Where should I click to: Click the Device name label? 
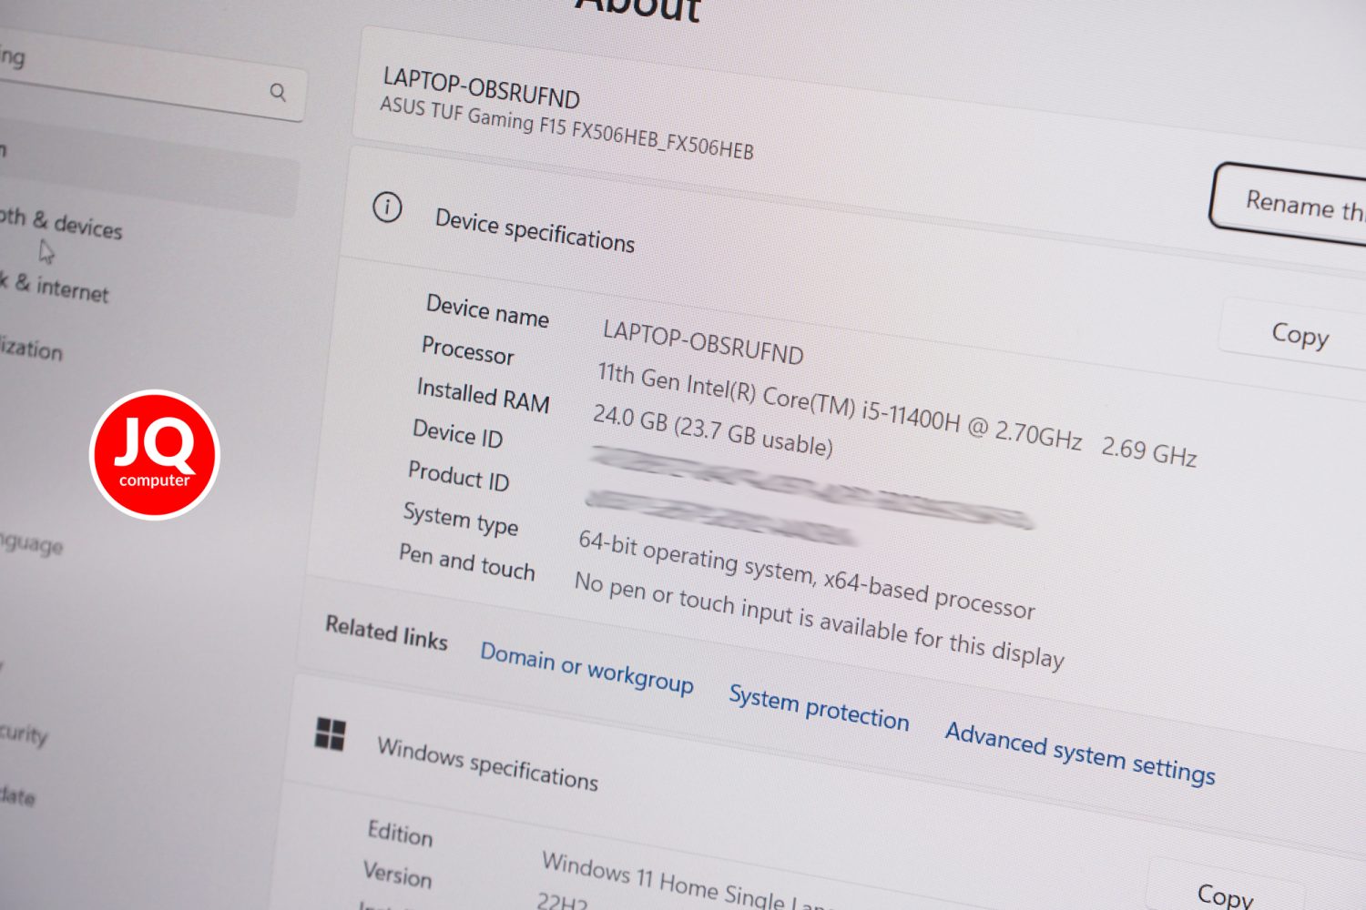point(487,311)
